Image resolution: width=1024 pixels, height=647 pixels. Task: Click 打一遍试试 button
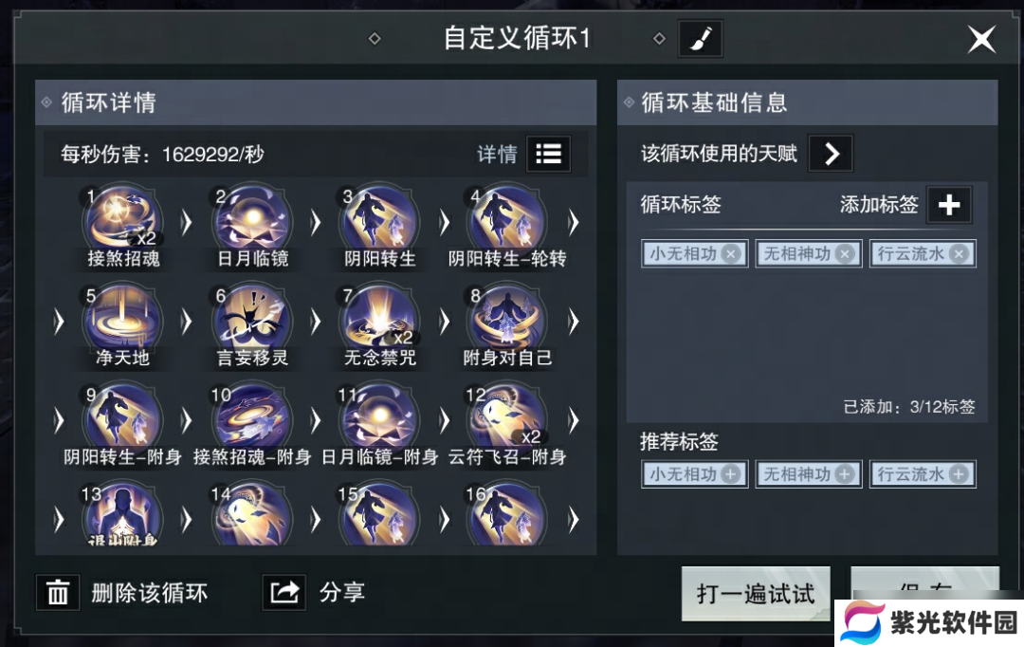756,594
